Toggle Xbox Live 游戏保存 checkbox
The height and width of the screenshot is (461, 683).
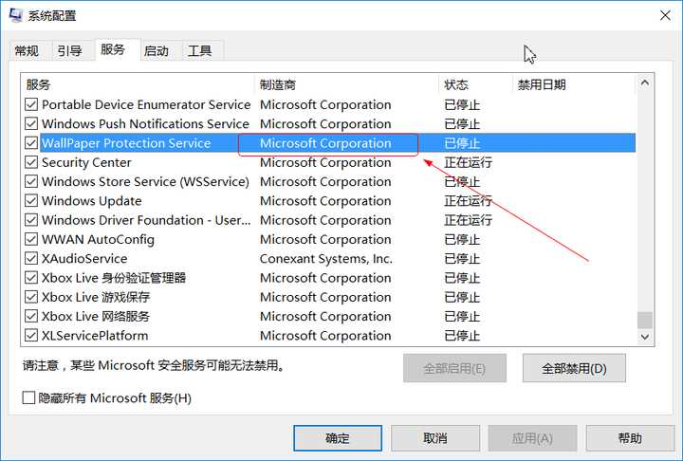[31, 297]
